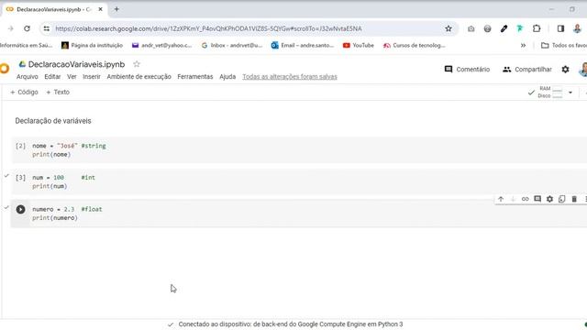Open YouTube bookmark
This screenshot has width=587, height=330.
tap(359, 45)
